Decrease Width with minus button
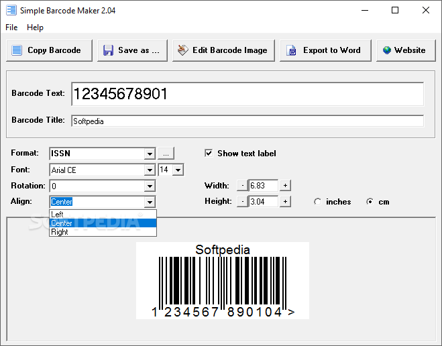The image size is (442, 346). tap(242, 185)
